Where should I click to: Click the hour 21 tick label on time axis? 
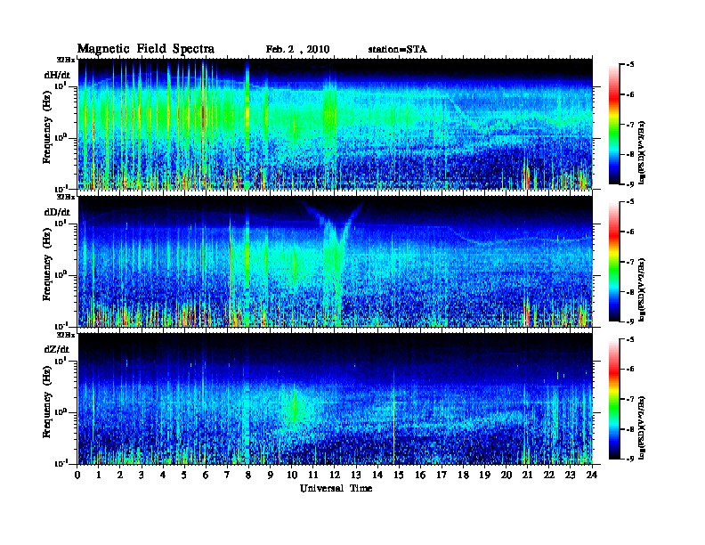coord(527,475)
